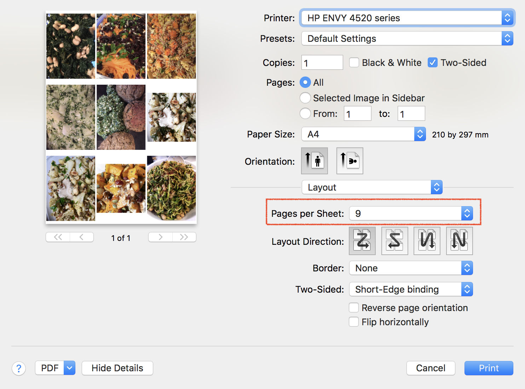Click the PDF button
The height and width of the screenshot is (389, 525).
(50, 368)
